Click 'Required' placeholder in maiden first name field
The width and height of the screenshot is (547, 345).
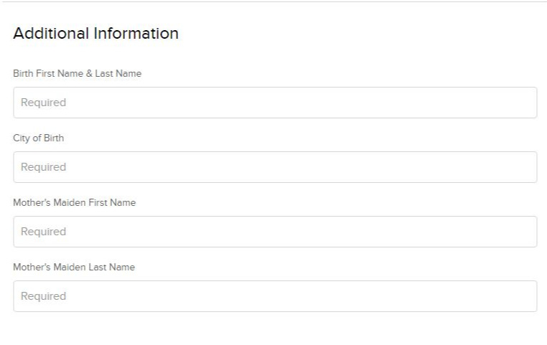click(x=43, y=232)
